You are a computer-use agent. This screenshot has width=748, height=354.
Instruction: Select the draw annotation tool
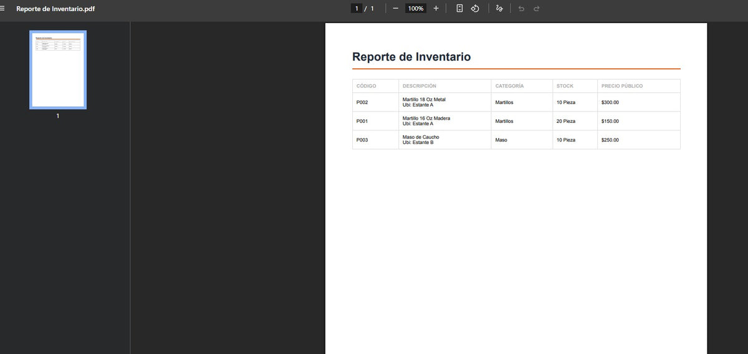point(499,8)
